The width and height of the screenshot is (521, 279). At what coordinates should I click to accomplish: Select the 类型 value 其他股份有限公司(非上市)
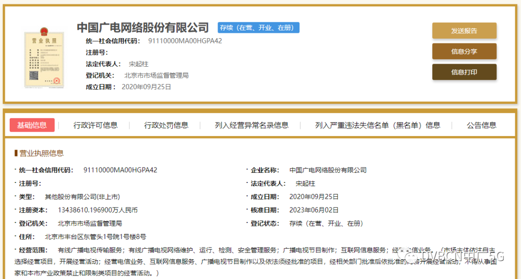pyautogui.click(x=82, y=197)
